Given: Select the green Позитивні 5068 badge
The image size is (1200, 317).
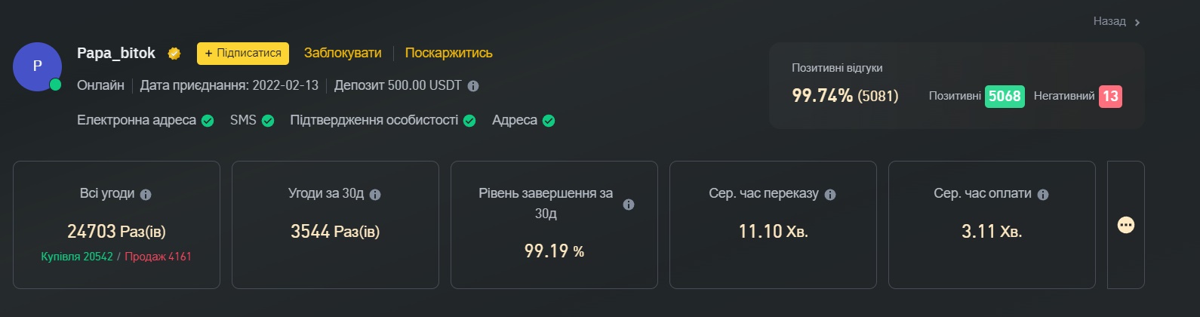Looking at the screenshot, I should [1005, 96].
